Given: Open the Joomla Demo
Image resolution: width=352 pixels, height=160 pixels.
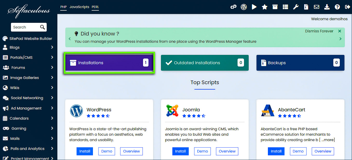Looking at the screenshot, I should point(202,151).
